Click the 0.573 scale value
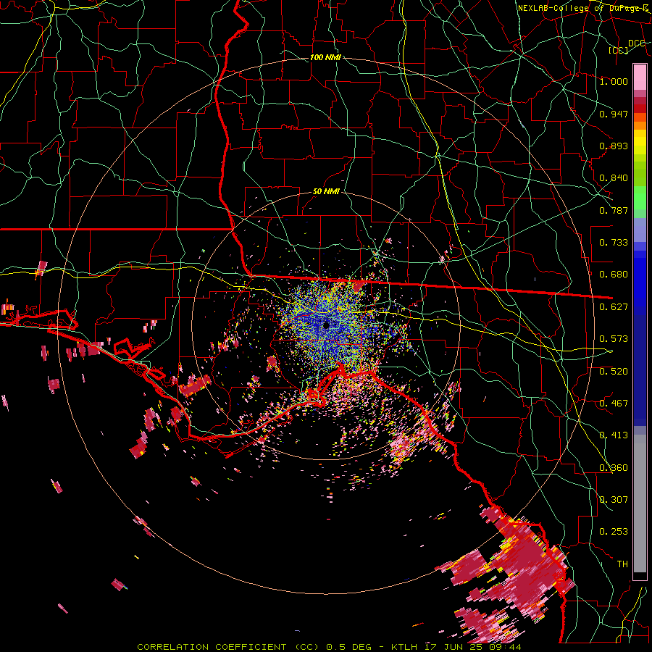The width and height of the screenshot is (652, 652). point(614,339)
